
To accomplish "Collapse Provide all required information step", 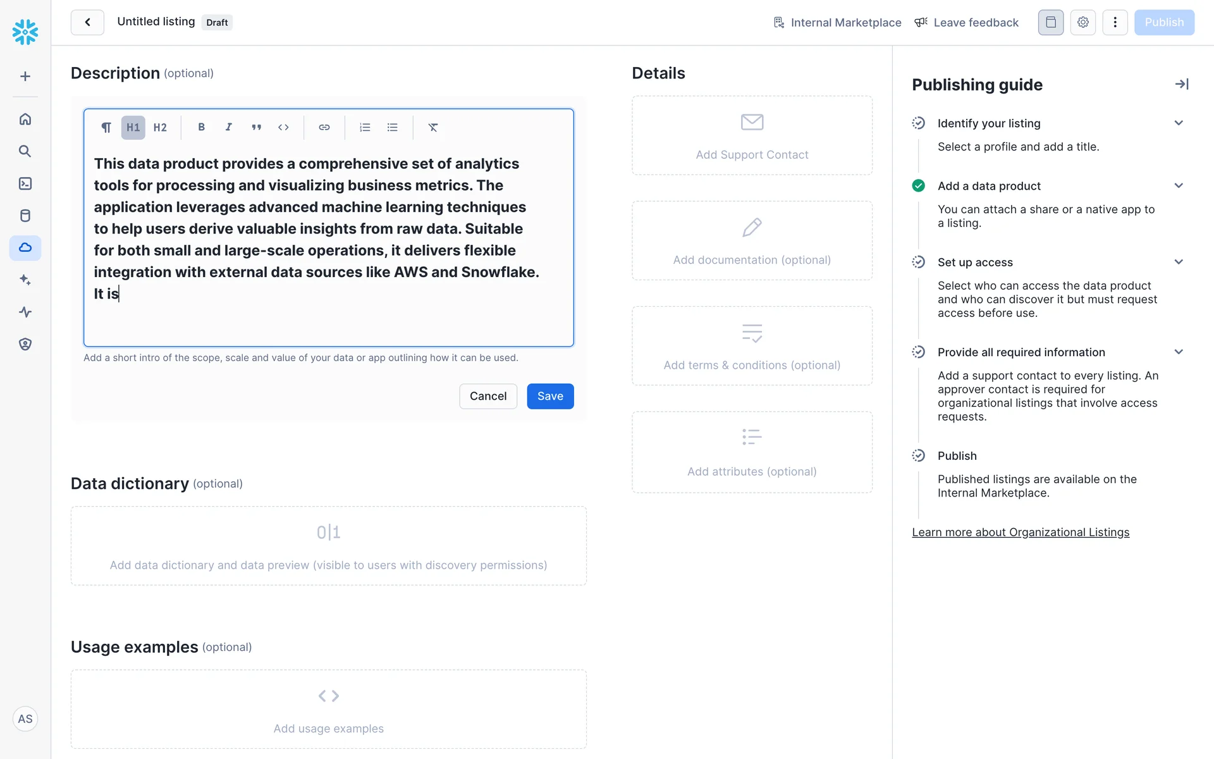I will (x=1178, y=352).
